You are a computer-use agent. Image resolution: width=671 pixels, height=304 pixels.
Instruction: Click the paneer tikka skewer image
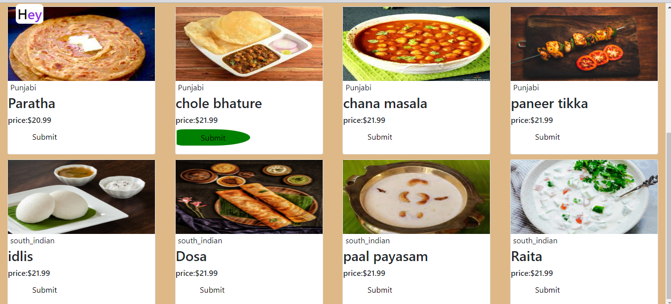[x=584, y=43]
